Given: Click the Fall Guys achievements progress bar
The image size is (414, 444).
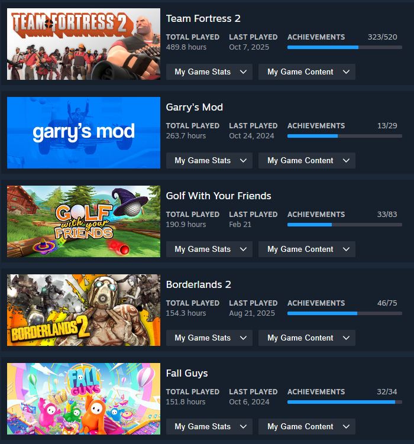Looking at the screenshot, I should pyautogui.click(x=345, y=402).
